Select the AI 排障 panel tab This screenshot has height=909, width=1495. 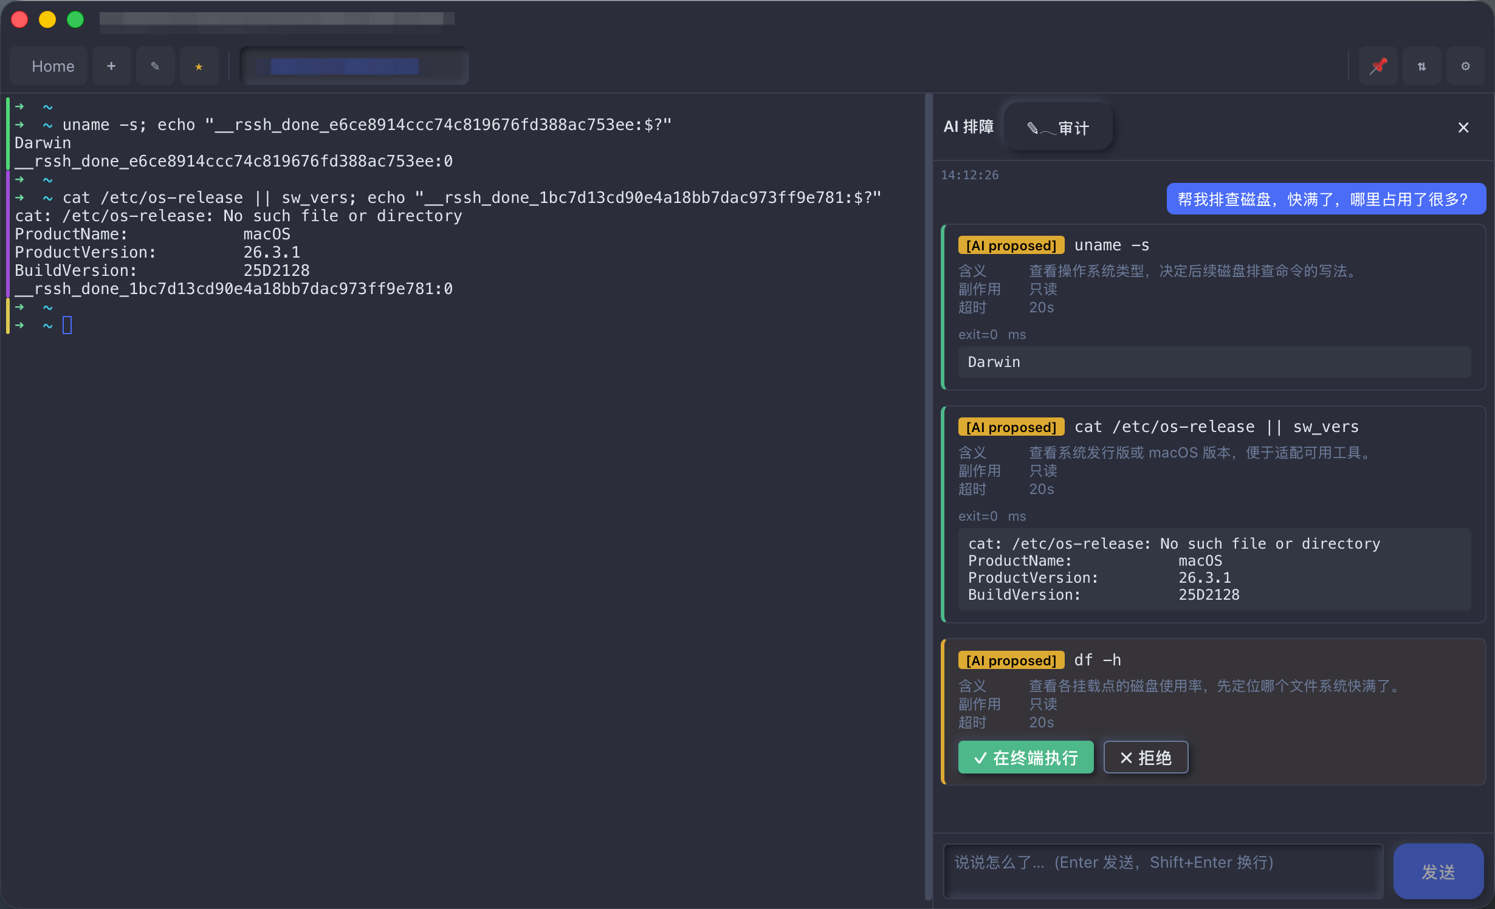969,127
